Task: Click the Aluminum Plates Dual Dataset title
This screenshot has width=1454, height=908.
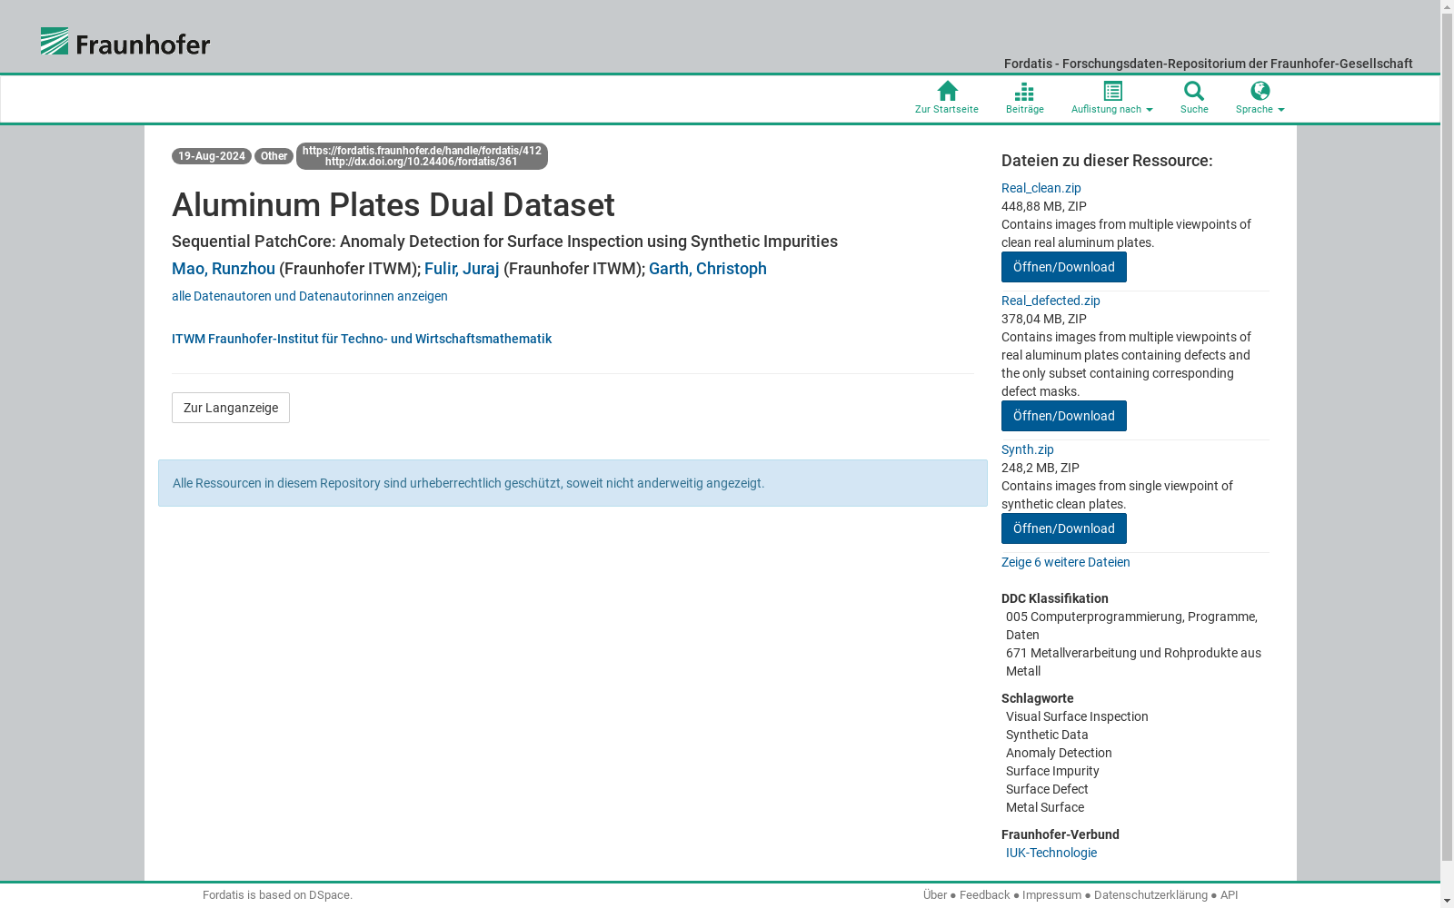Action: pyautogui.click(x=393, y=205)
